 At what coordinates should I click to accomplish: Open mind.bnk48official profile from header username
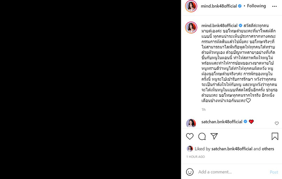(x=219, y=6)
